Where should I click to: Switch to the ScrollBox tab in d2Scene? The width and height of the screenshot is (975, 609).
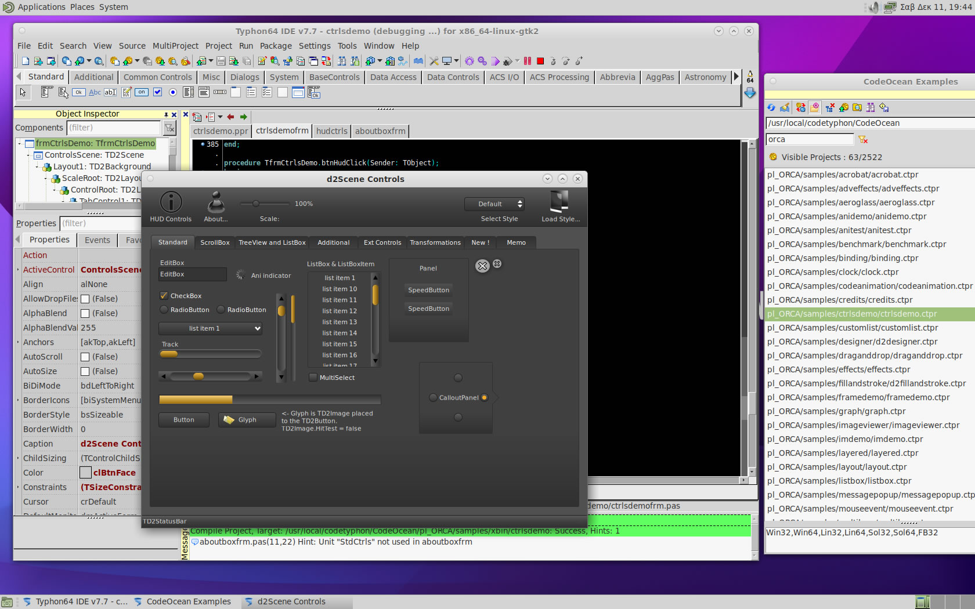click(215, 242)
